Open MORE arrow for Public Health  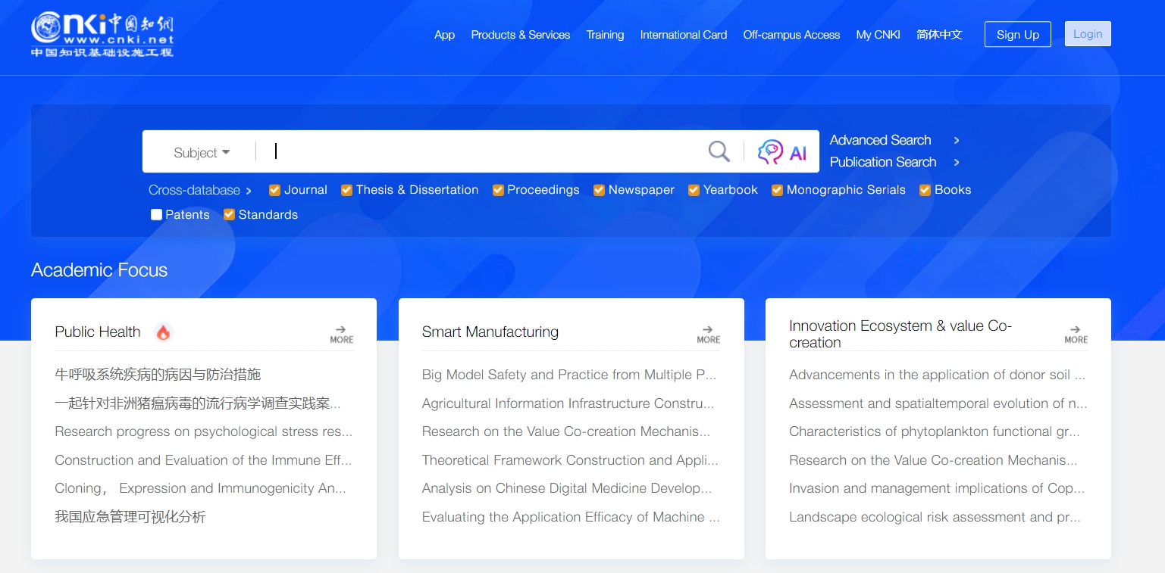point(341,335)
